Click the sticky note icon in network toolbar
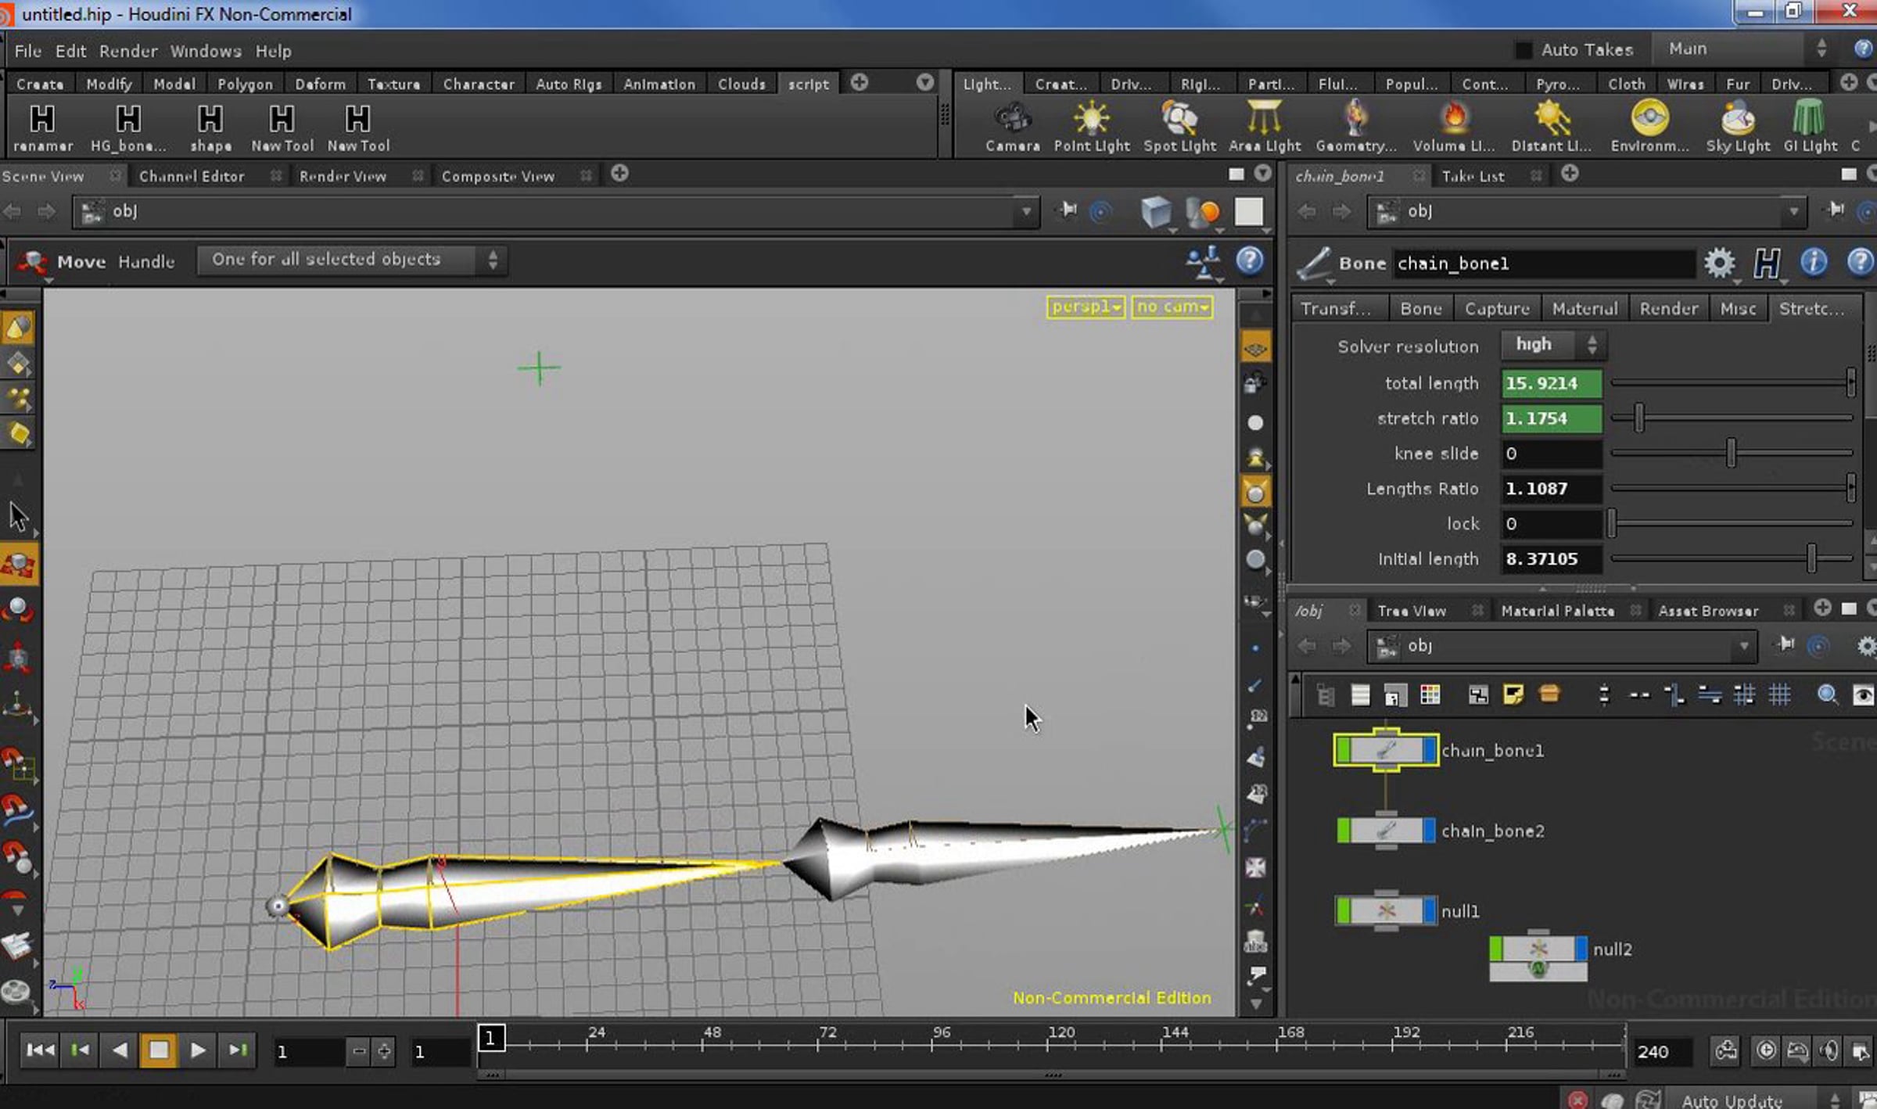Viewport: 1877px width, 1109px height. tap(1513, 694)
